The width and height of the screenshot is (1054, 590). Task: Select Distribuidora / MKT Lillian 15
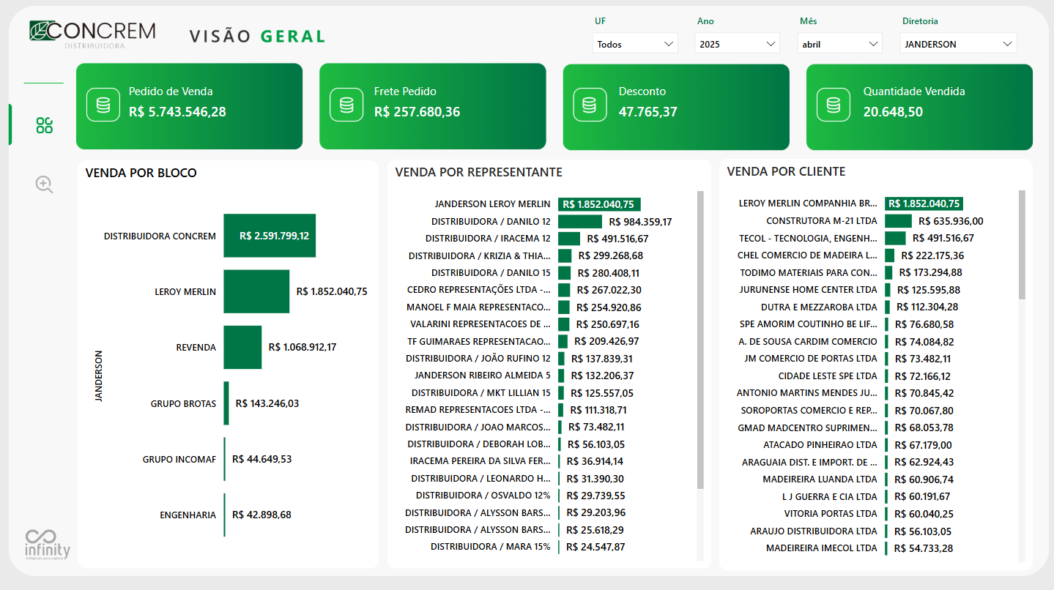point(481,393)
